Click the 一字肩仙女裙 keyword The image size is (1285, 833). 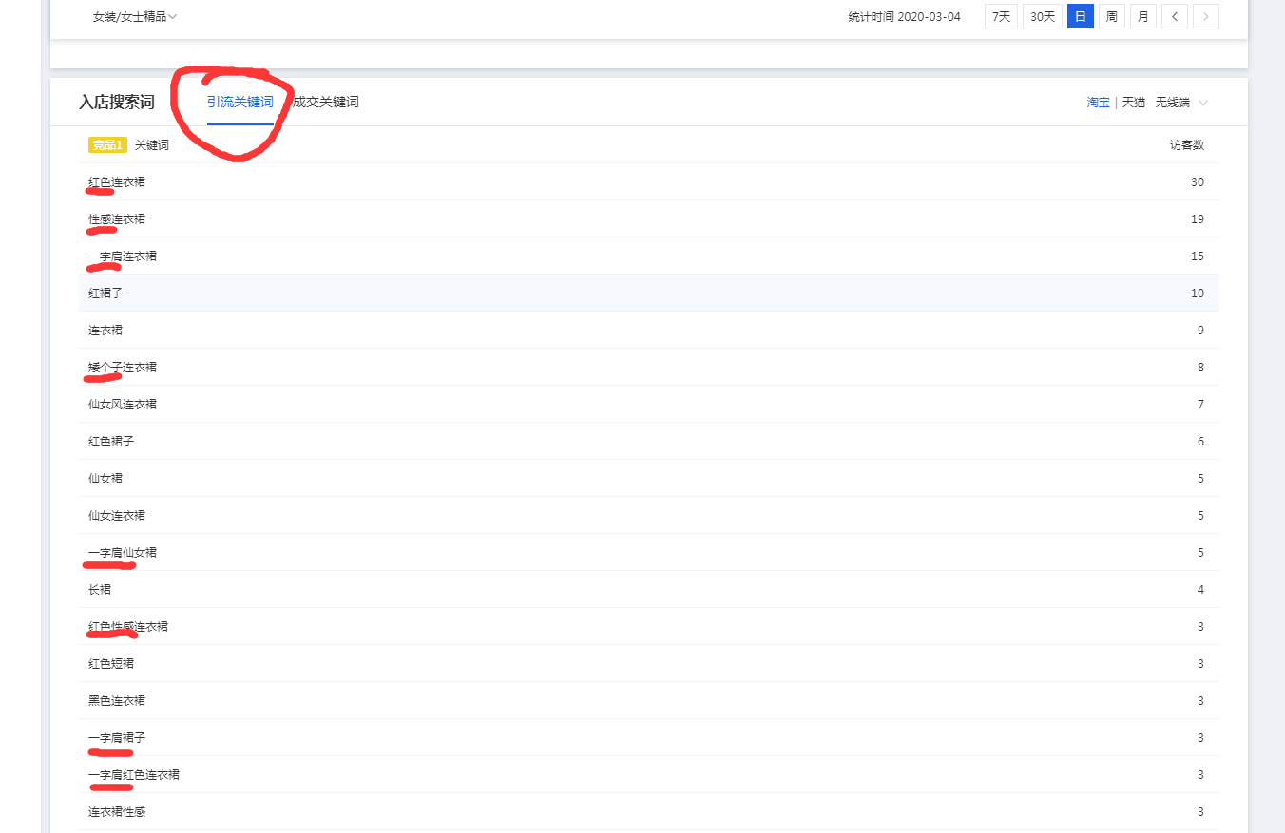[x=123, y=553]
